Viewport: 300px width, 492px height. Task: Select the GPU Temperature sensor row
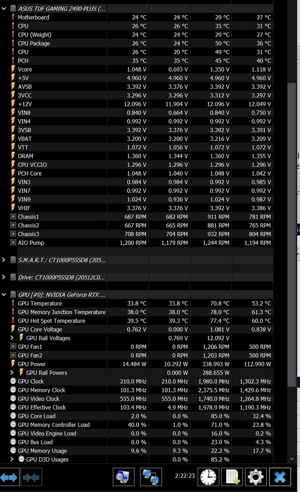click(x=40, y=304)
